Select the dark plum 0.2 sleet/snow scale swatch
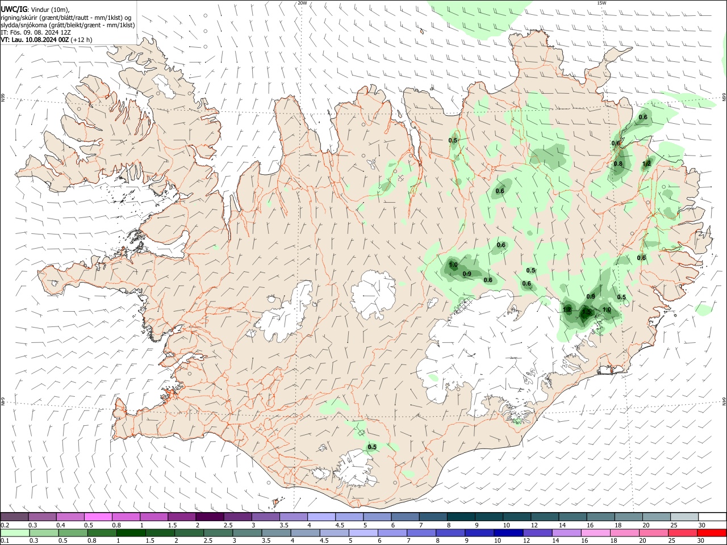Screen dimensions: 727x545 [15, 517]
